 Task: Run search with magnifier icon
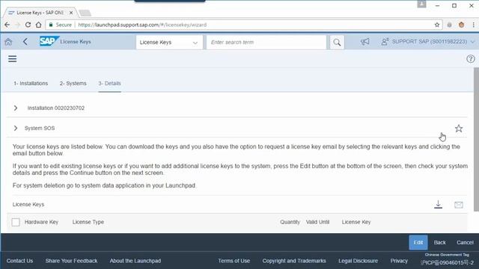pyautogui.click(x=337, y=42)
